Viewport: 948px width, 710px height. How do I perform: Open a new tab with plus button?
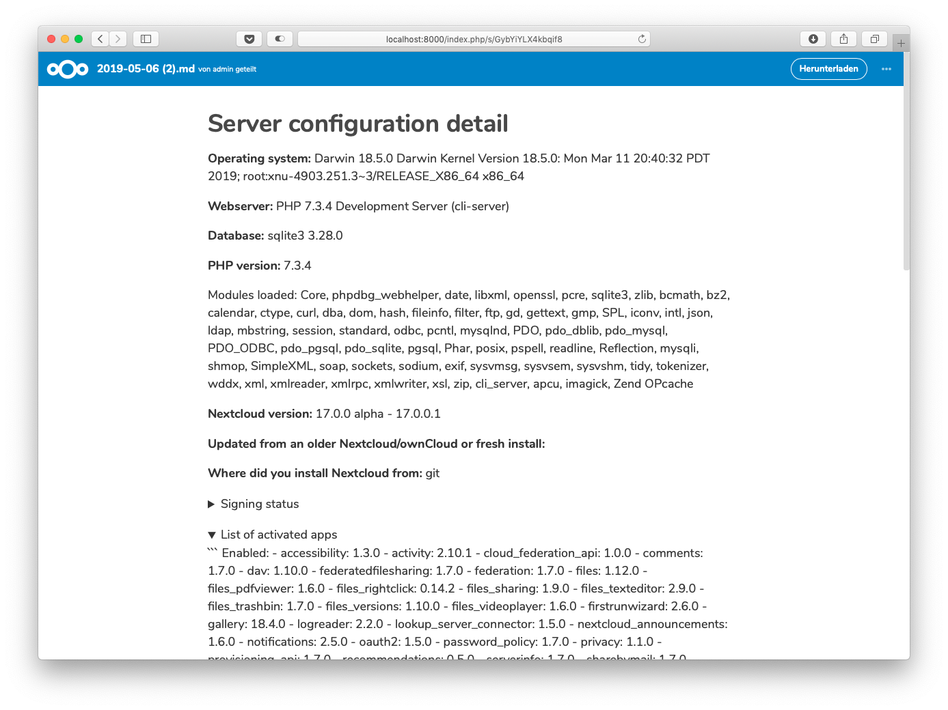[901, 43]
